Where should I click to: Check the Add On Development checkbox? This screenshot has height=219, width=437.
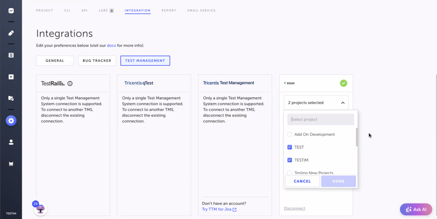point(289,134)
